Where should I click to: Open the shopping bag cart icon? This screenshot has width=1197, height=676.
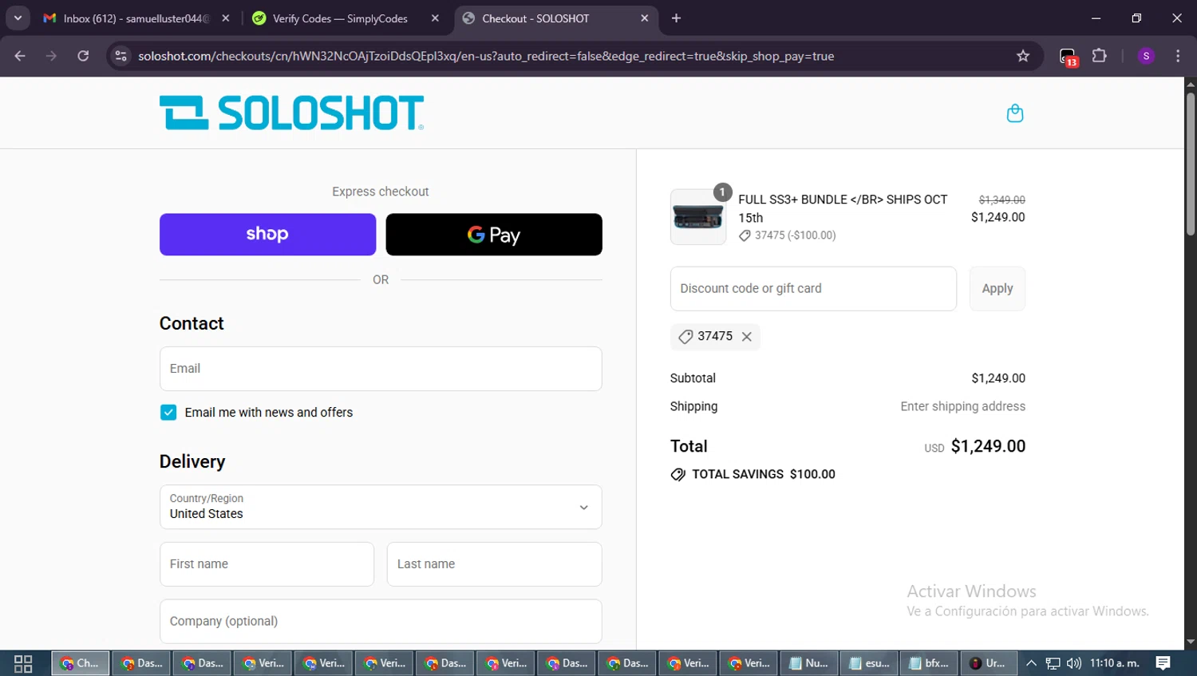pos(1014,113)
